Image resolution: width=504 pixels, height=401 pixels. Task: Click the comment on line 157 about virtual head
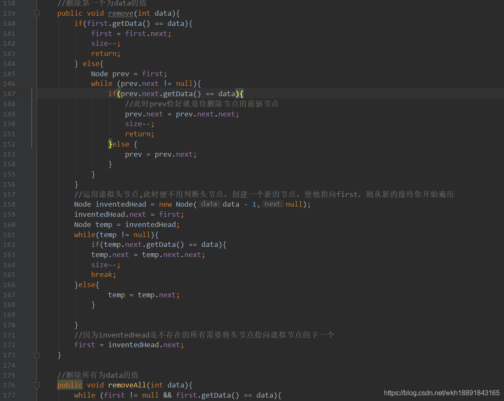click(264, 194)
